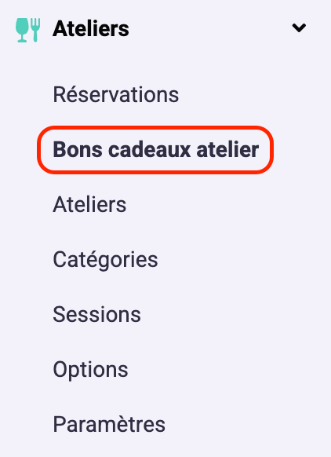Open Paramètres settings link
Viewport: 331px width, 457px height.
[109, 424]
